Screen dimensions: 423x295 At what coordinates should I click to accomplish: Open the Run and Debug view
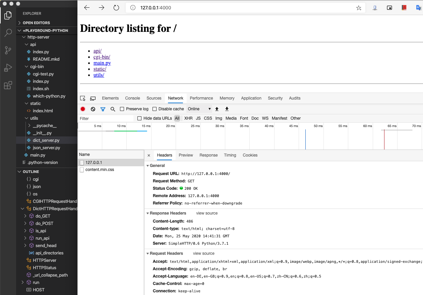click(8, 68)
